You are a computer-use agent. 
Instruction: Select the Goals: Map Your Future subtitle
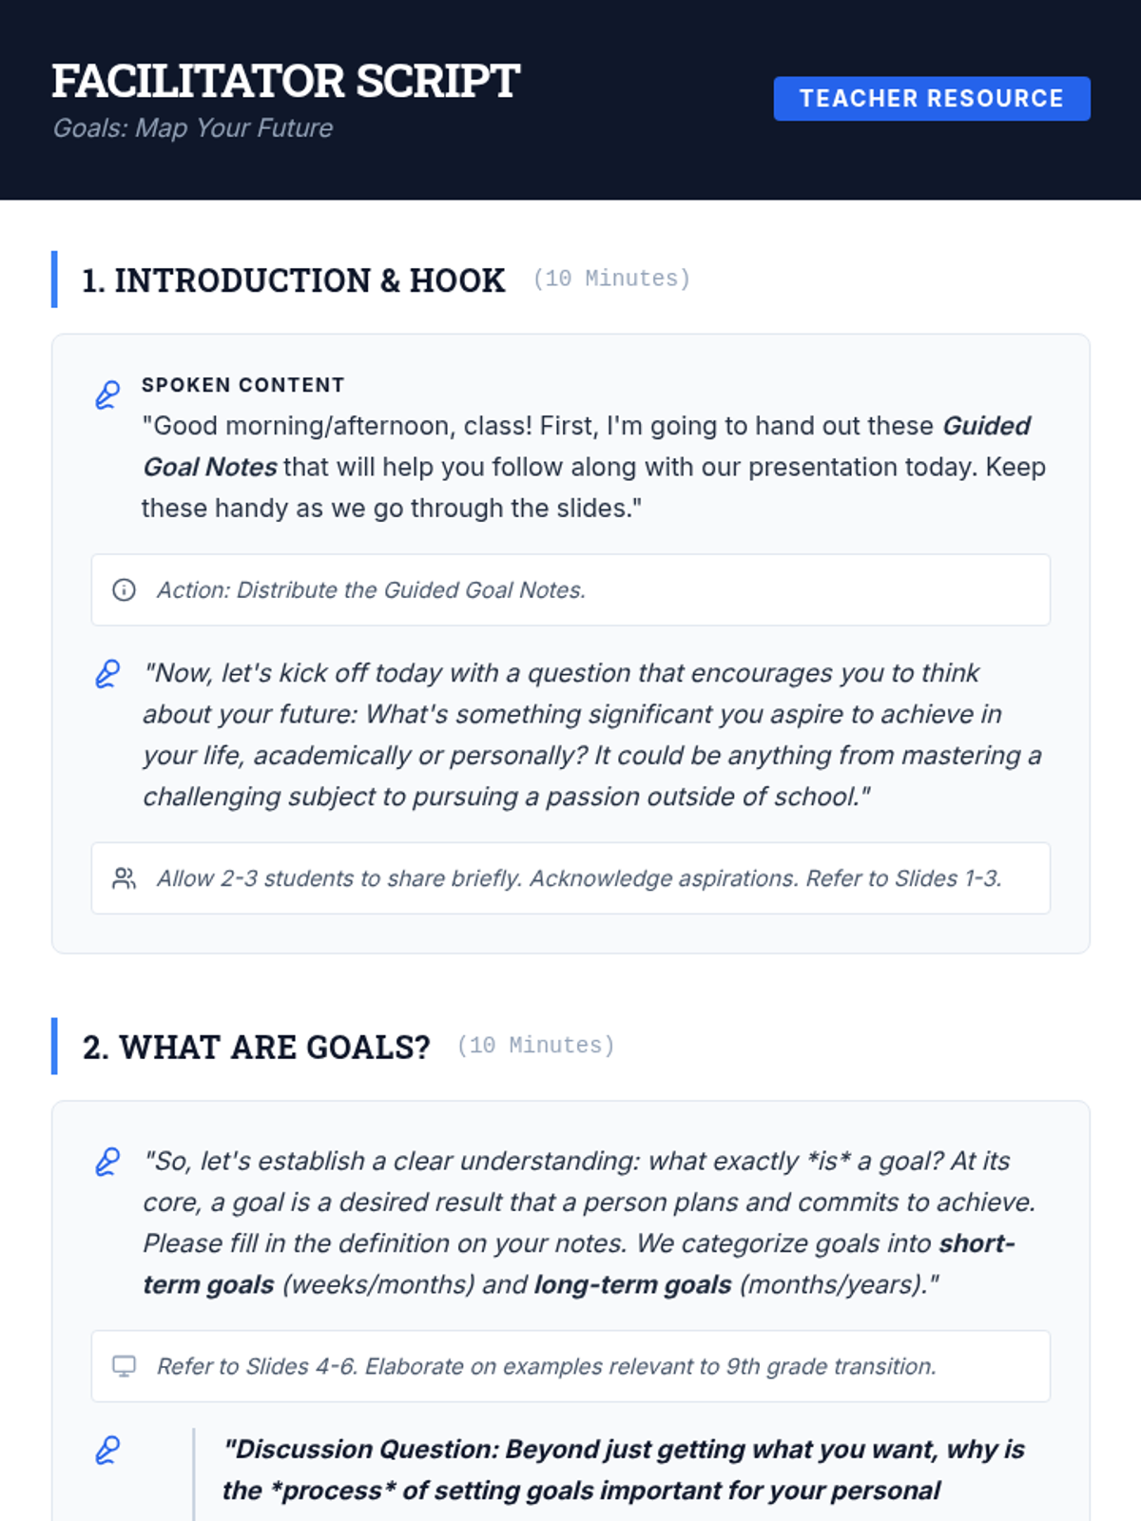pos(192,128)
